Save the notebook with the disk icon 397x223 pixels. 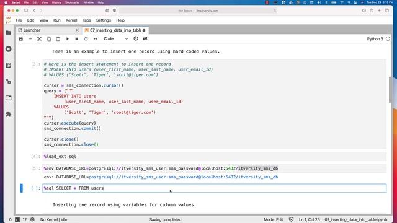point(20,39)
